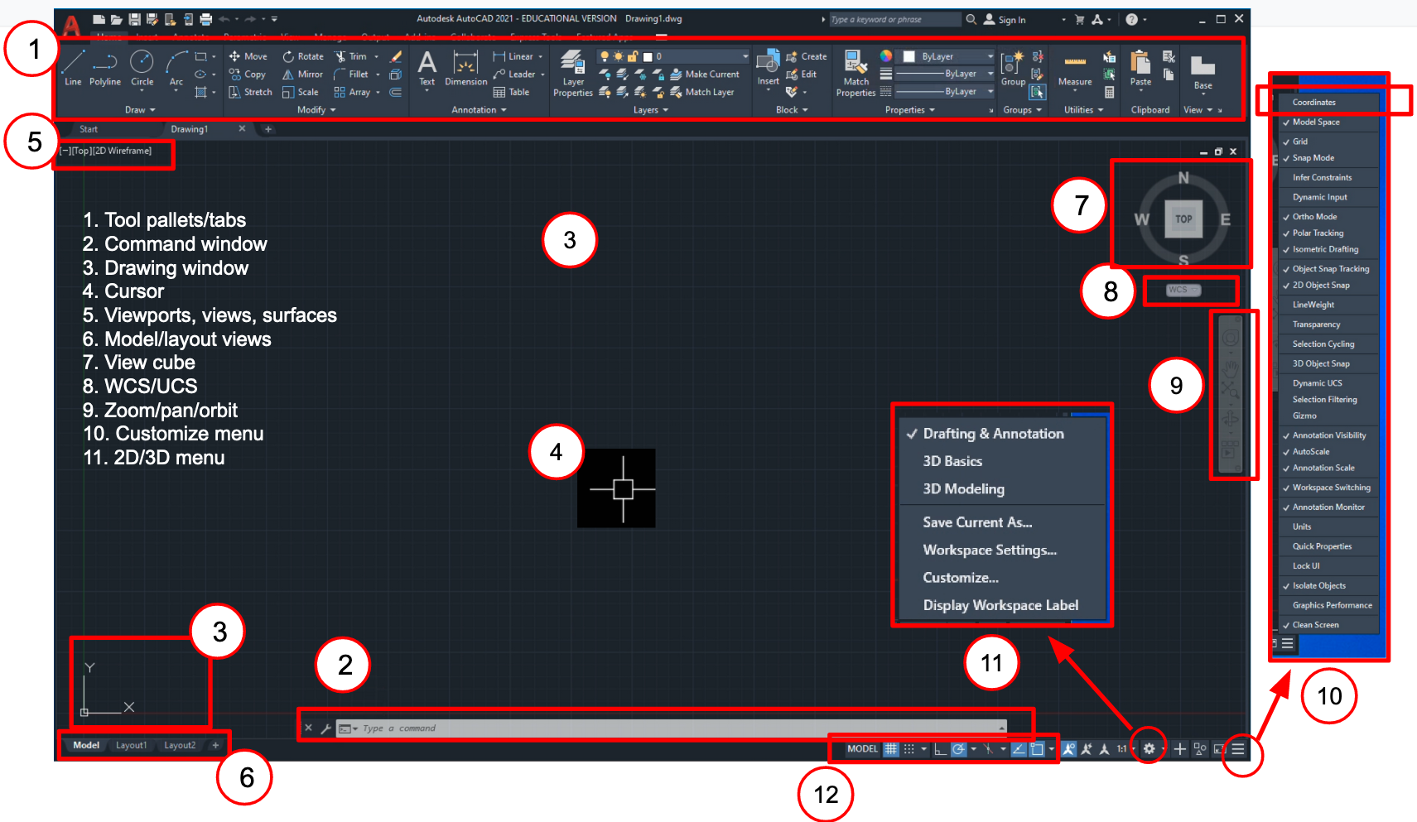The image size is (1417, 822).
Task: Click the TOP face of the ViewCube
Action: pyautogui.click(x=1183, y=219)
